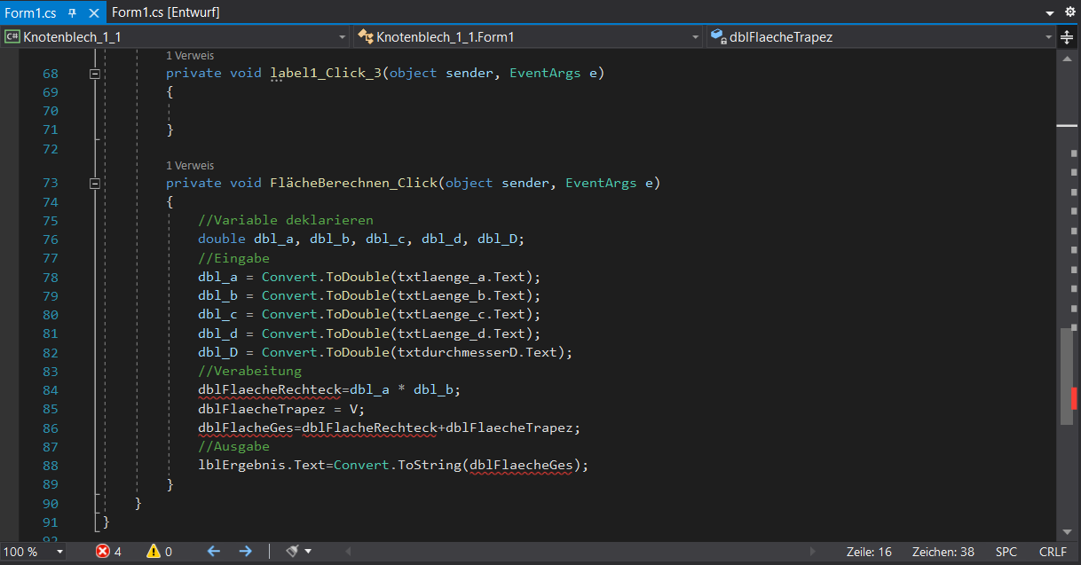1081x565 pixels.
Task: Click the field icon beside dblFlaecheTrapez
Action: [x=718, y=37]
